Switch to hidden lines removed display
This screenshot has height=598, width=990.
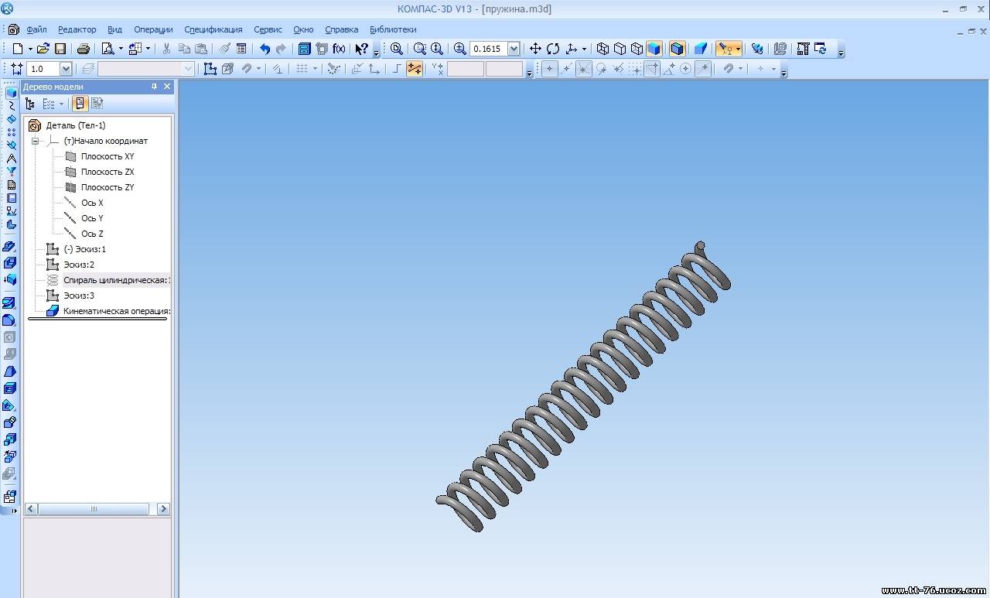(620, 49)
